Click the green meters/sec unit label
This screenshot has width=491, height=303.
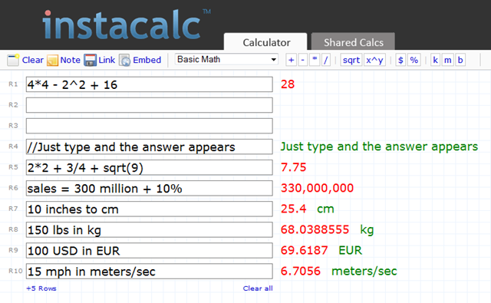point(364,271)
